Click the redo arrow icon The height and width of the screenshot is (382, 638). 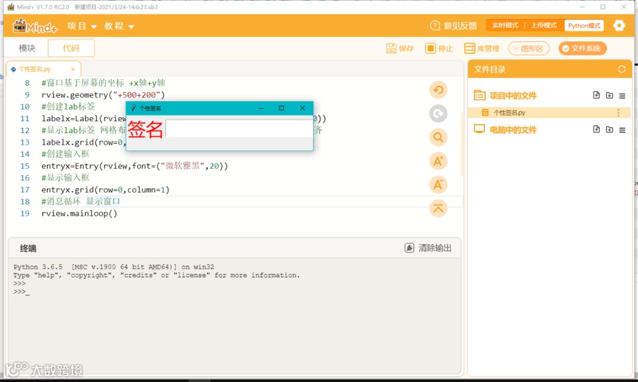coord(438,114)
